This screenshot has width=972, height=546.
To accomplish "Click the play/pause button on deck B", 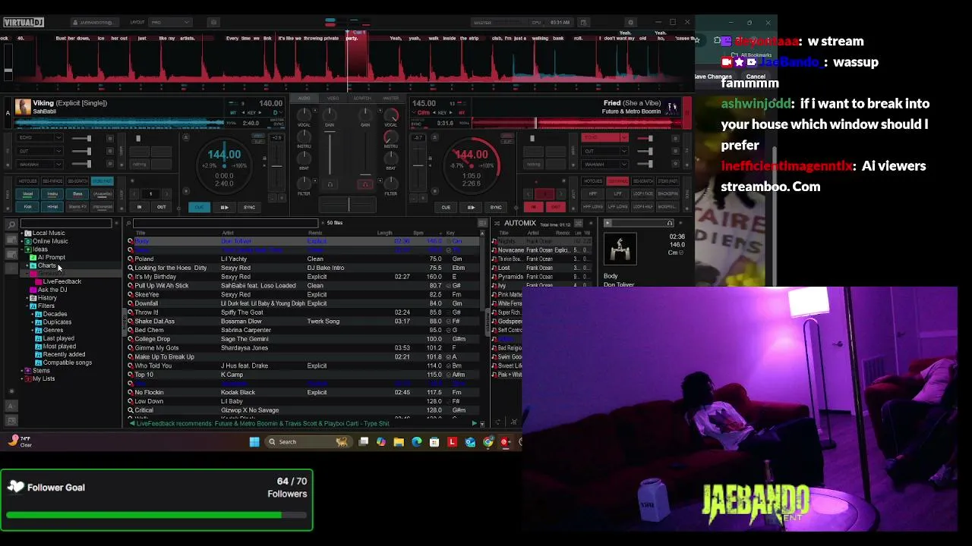I will [471, 207].
